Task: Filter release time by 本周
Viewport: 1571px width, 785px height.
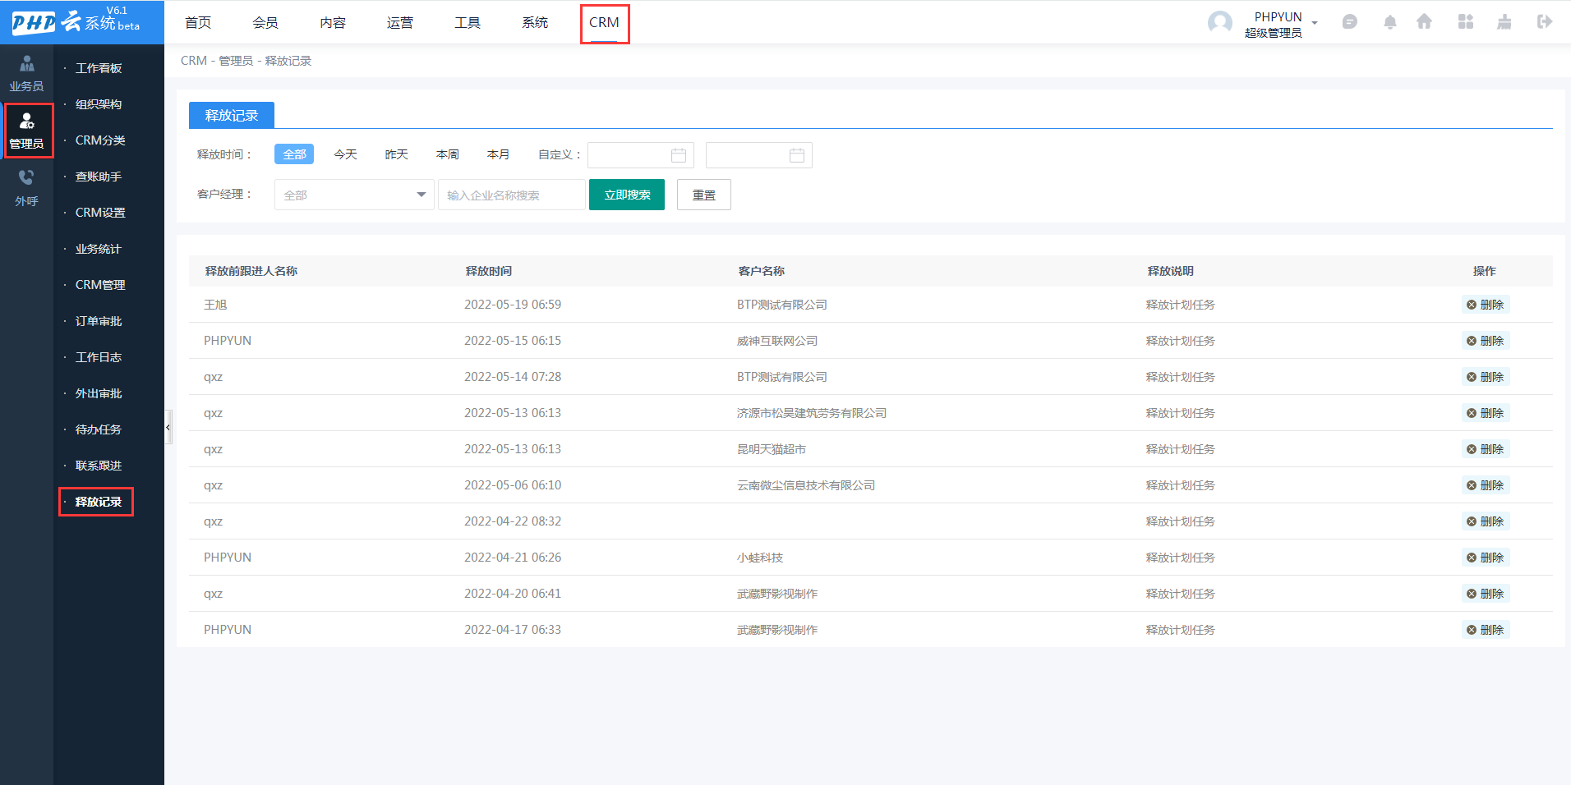Action: point(447,154)
